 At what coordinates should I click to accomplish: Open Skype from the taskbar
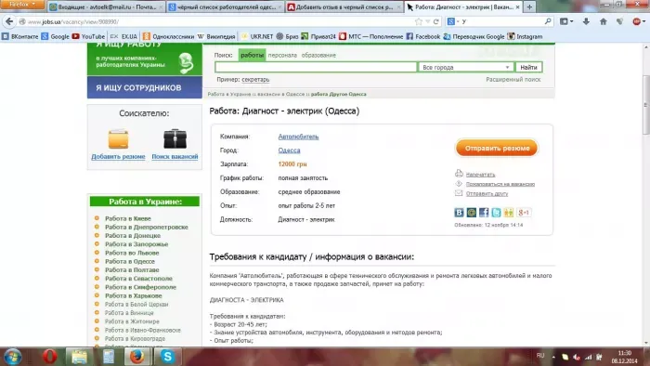tap(167, 357)
